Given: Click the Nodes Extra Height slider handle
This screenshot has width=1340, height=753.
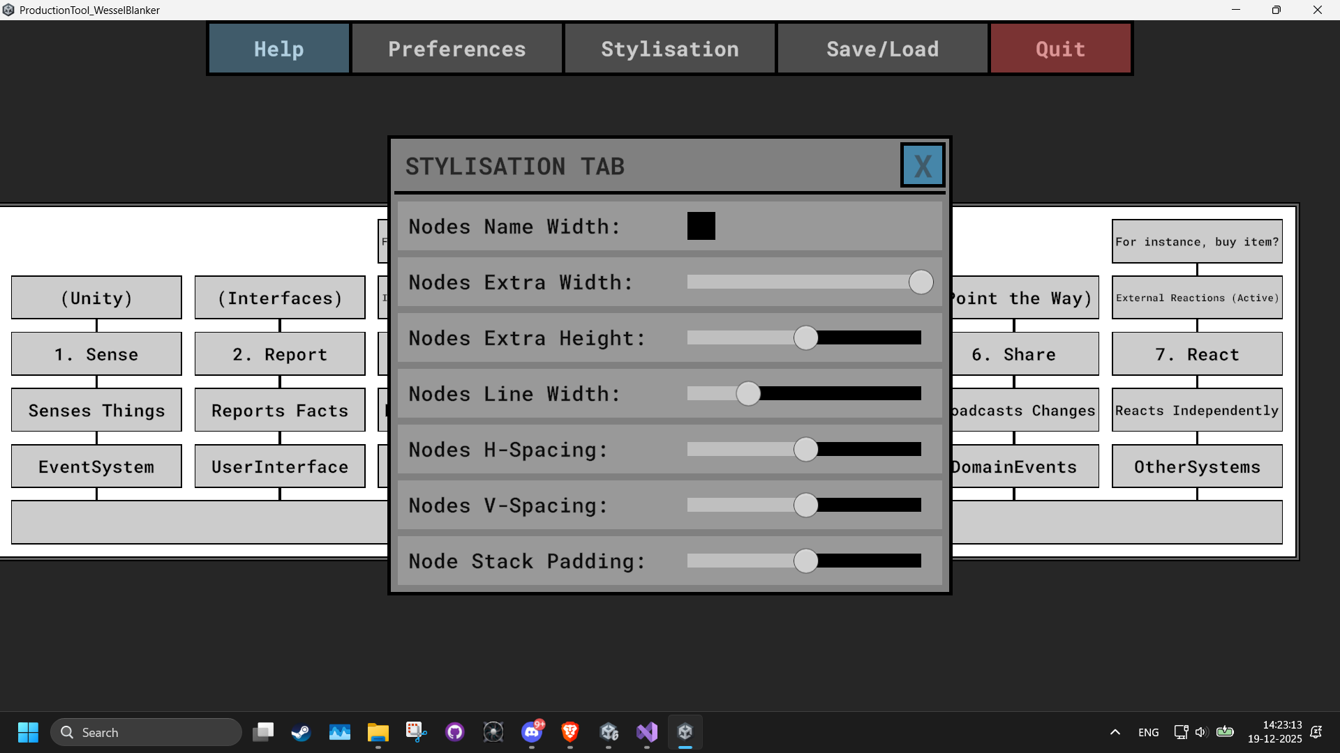Looking at the screenshot, I should (x=805, y=338).
